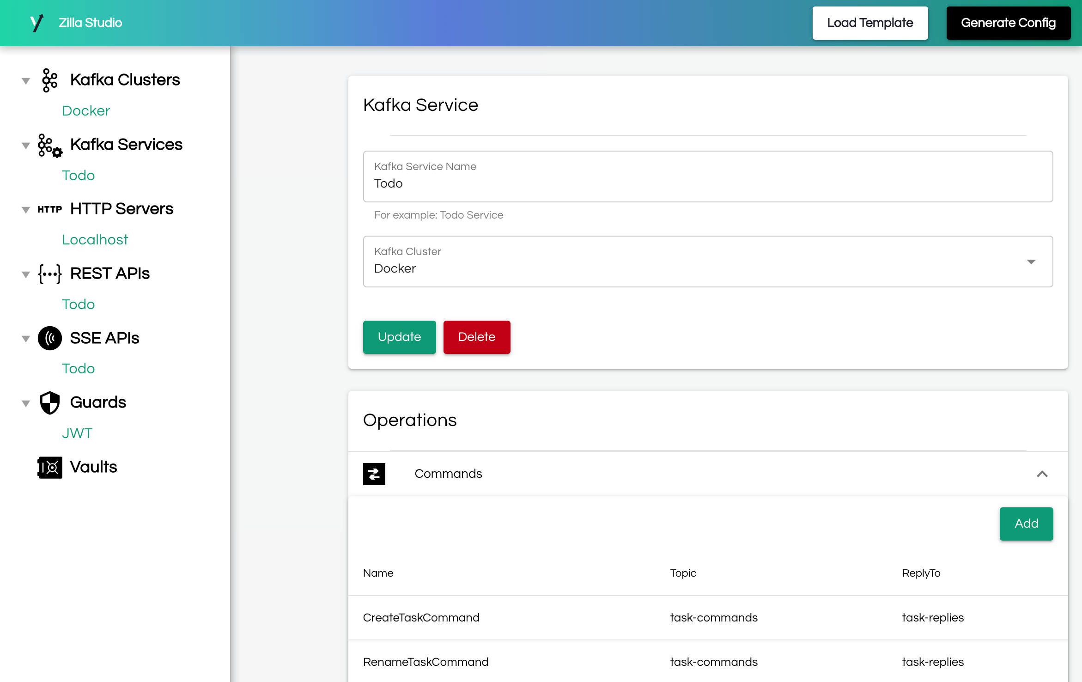Collapse the Kafka Clusters tree section

[25, 80]
